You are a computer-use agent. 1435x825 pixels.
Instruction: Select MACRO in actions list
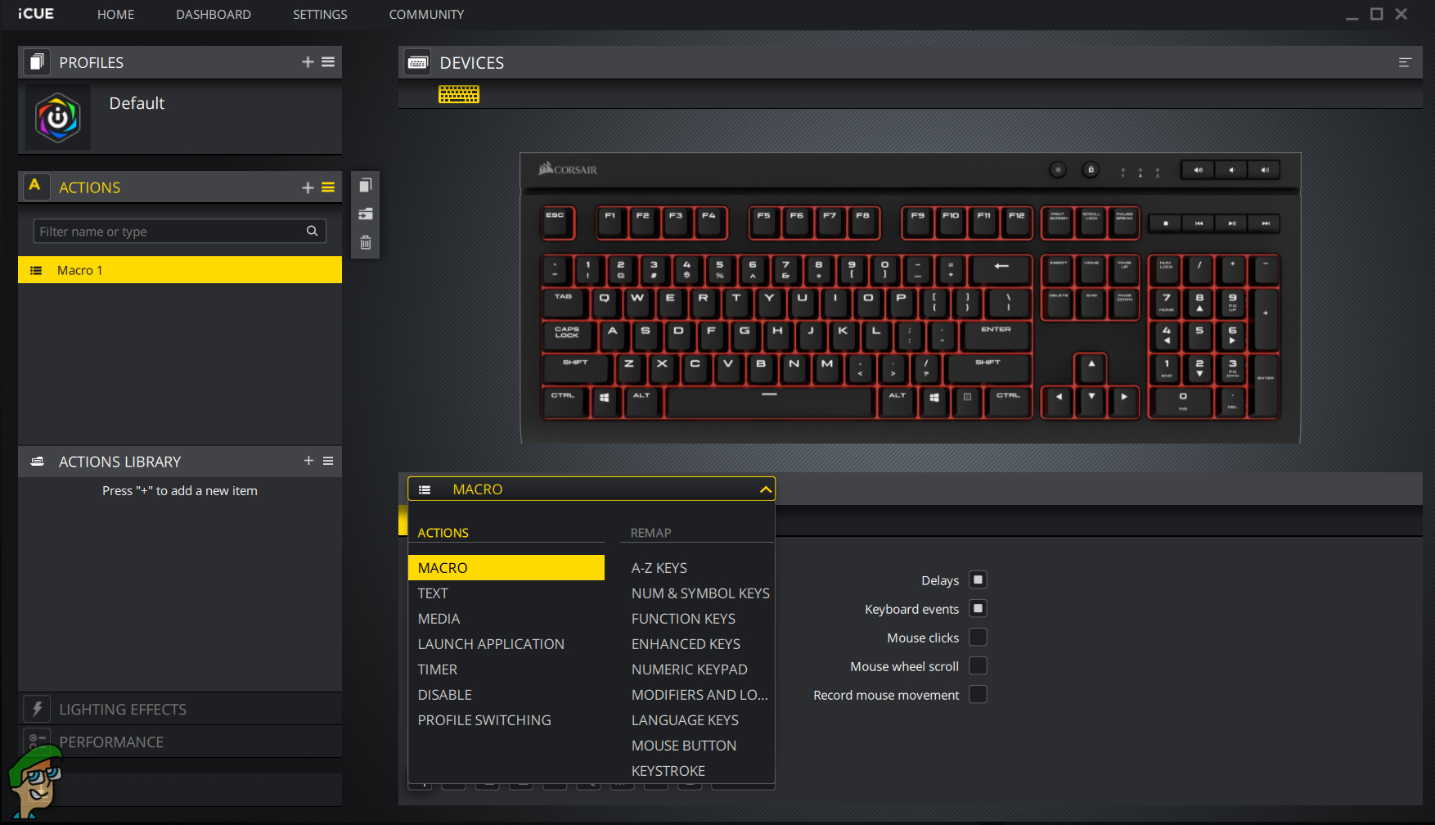[x=506, y=567]
